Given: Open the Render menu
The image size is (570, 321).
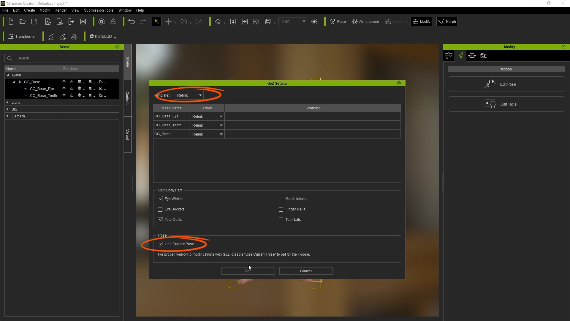Looking at the screenshot, I should pos(61,10).
